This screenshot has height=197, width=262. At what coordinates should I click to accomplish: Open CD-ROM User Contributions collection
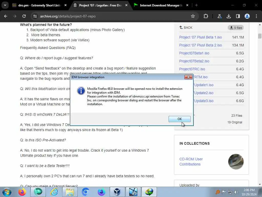coord(191,162)
